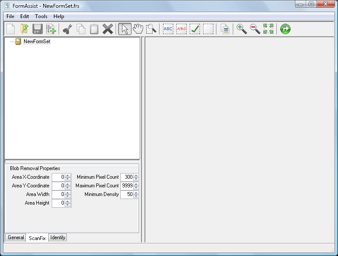
Task: Add a new form with plus-page icon
Action: [51, 29]
